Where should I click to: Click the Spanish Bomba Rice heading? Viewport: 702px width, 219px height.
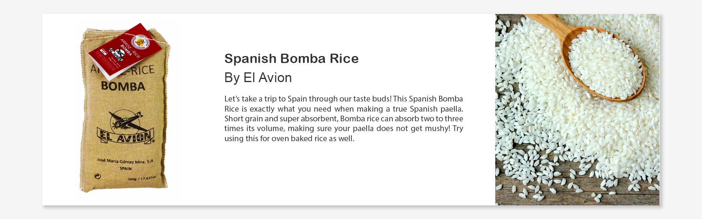[x=291, y=58]
